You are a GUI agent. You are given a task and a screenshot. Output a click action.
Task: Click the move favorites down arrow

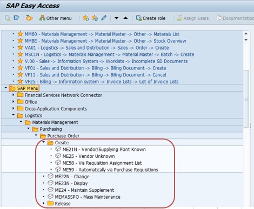tap(116, 18)
